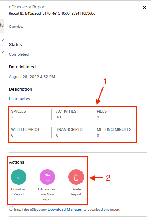This screenshot has width=151, height=222.
Task: Click the info icon beside Install text
Action: [x=11, y=209]
